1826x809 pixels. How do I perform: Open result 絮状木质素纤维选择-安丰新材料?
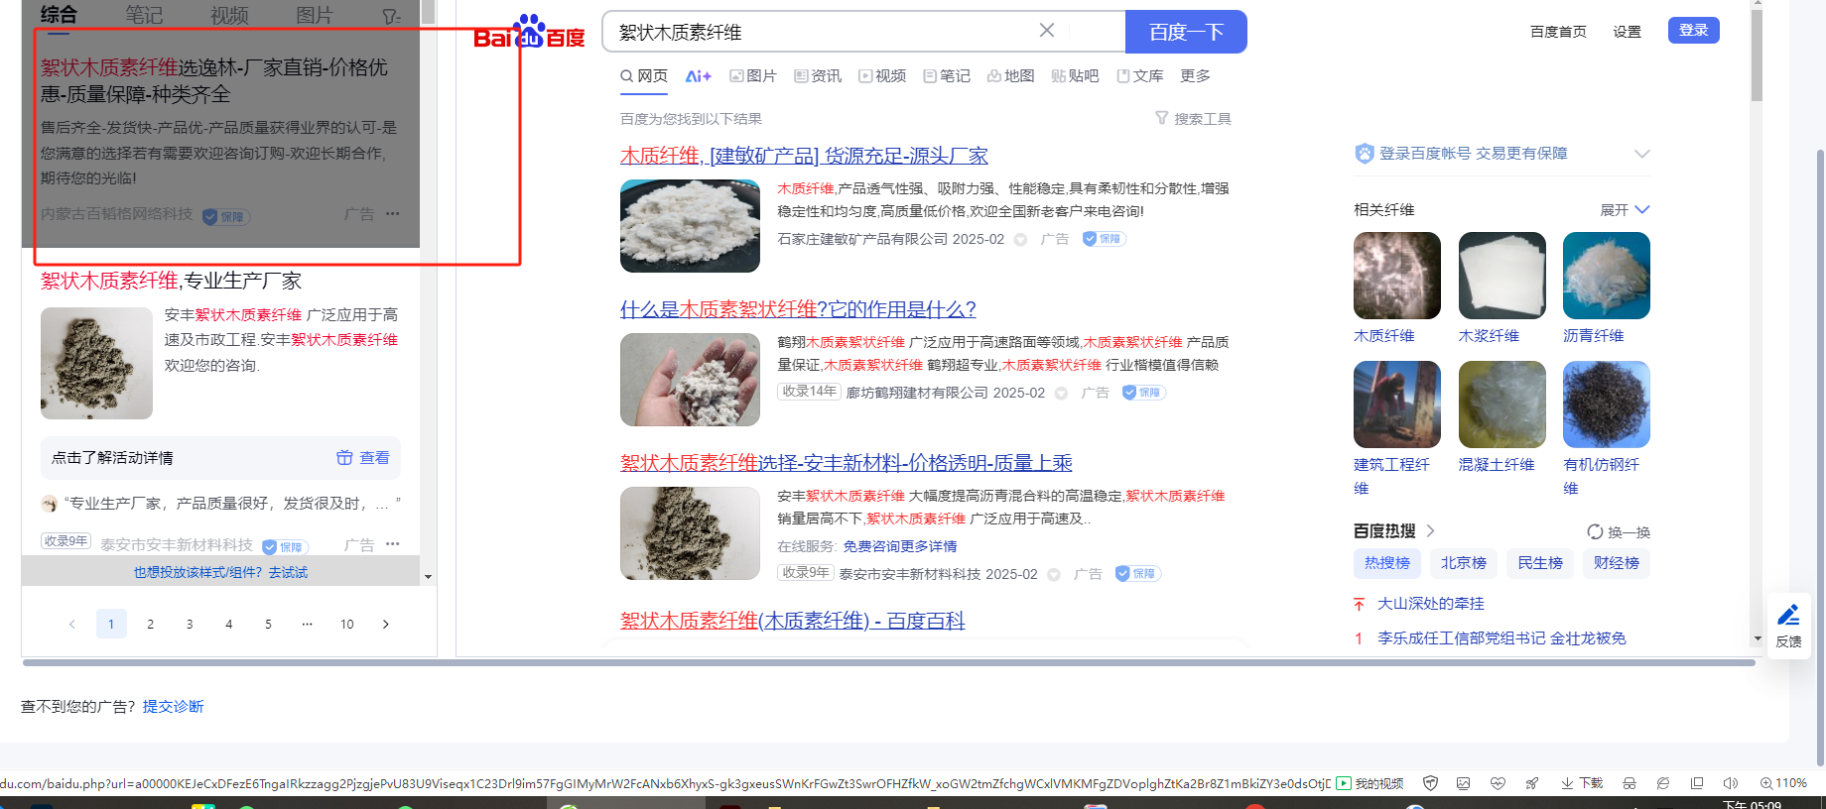click(x=847, y=463)
